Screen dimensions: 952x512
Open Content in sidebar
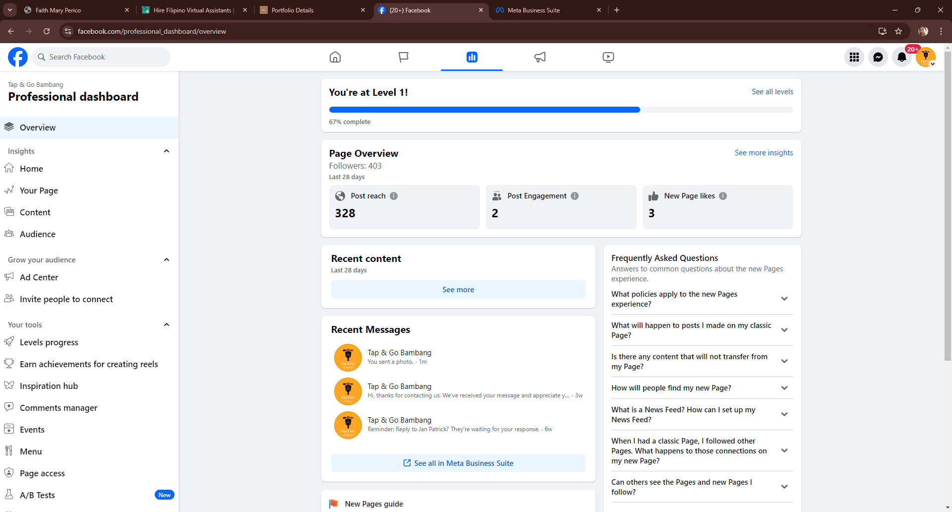[x=89, y=212]
